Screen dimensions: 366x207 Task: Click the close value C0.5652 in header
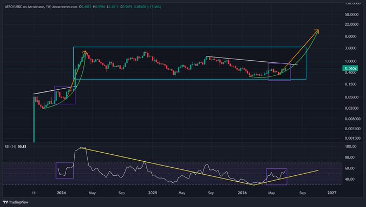pos(126,7)
